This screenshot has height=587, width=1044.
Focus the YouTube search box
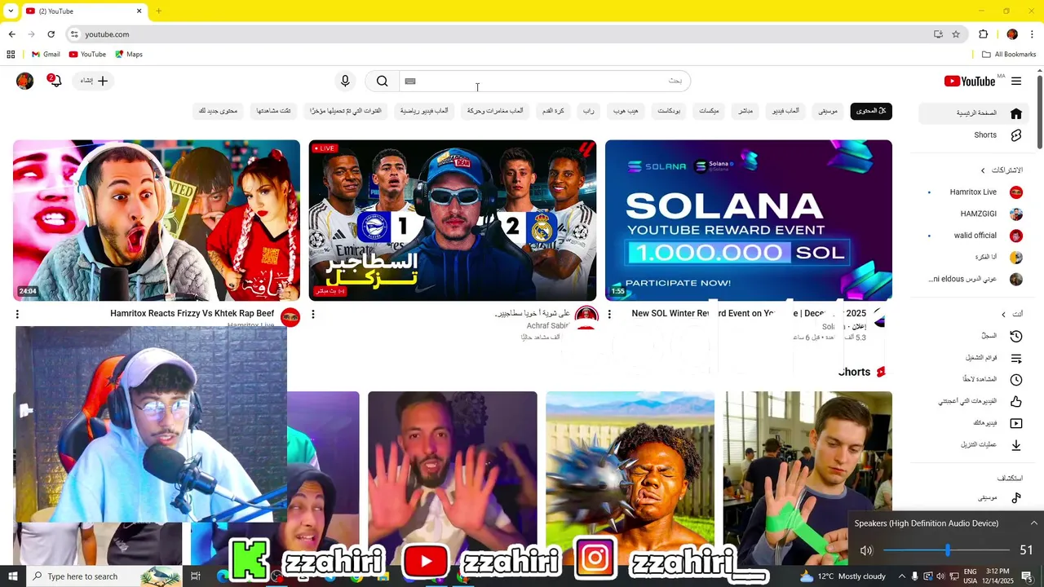pos(544,81)
